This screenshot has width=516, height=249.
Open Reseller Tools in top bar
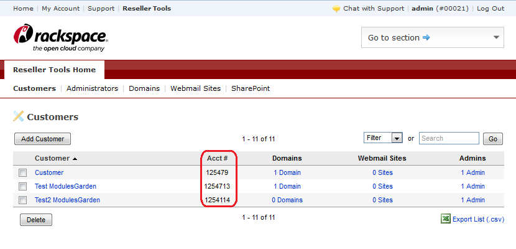(x=147, y=9)
